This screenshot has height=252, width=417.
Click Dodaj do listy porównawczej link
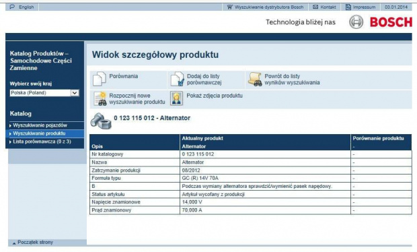(204, 80)
